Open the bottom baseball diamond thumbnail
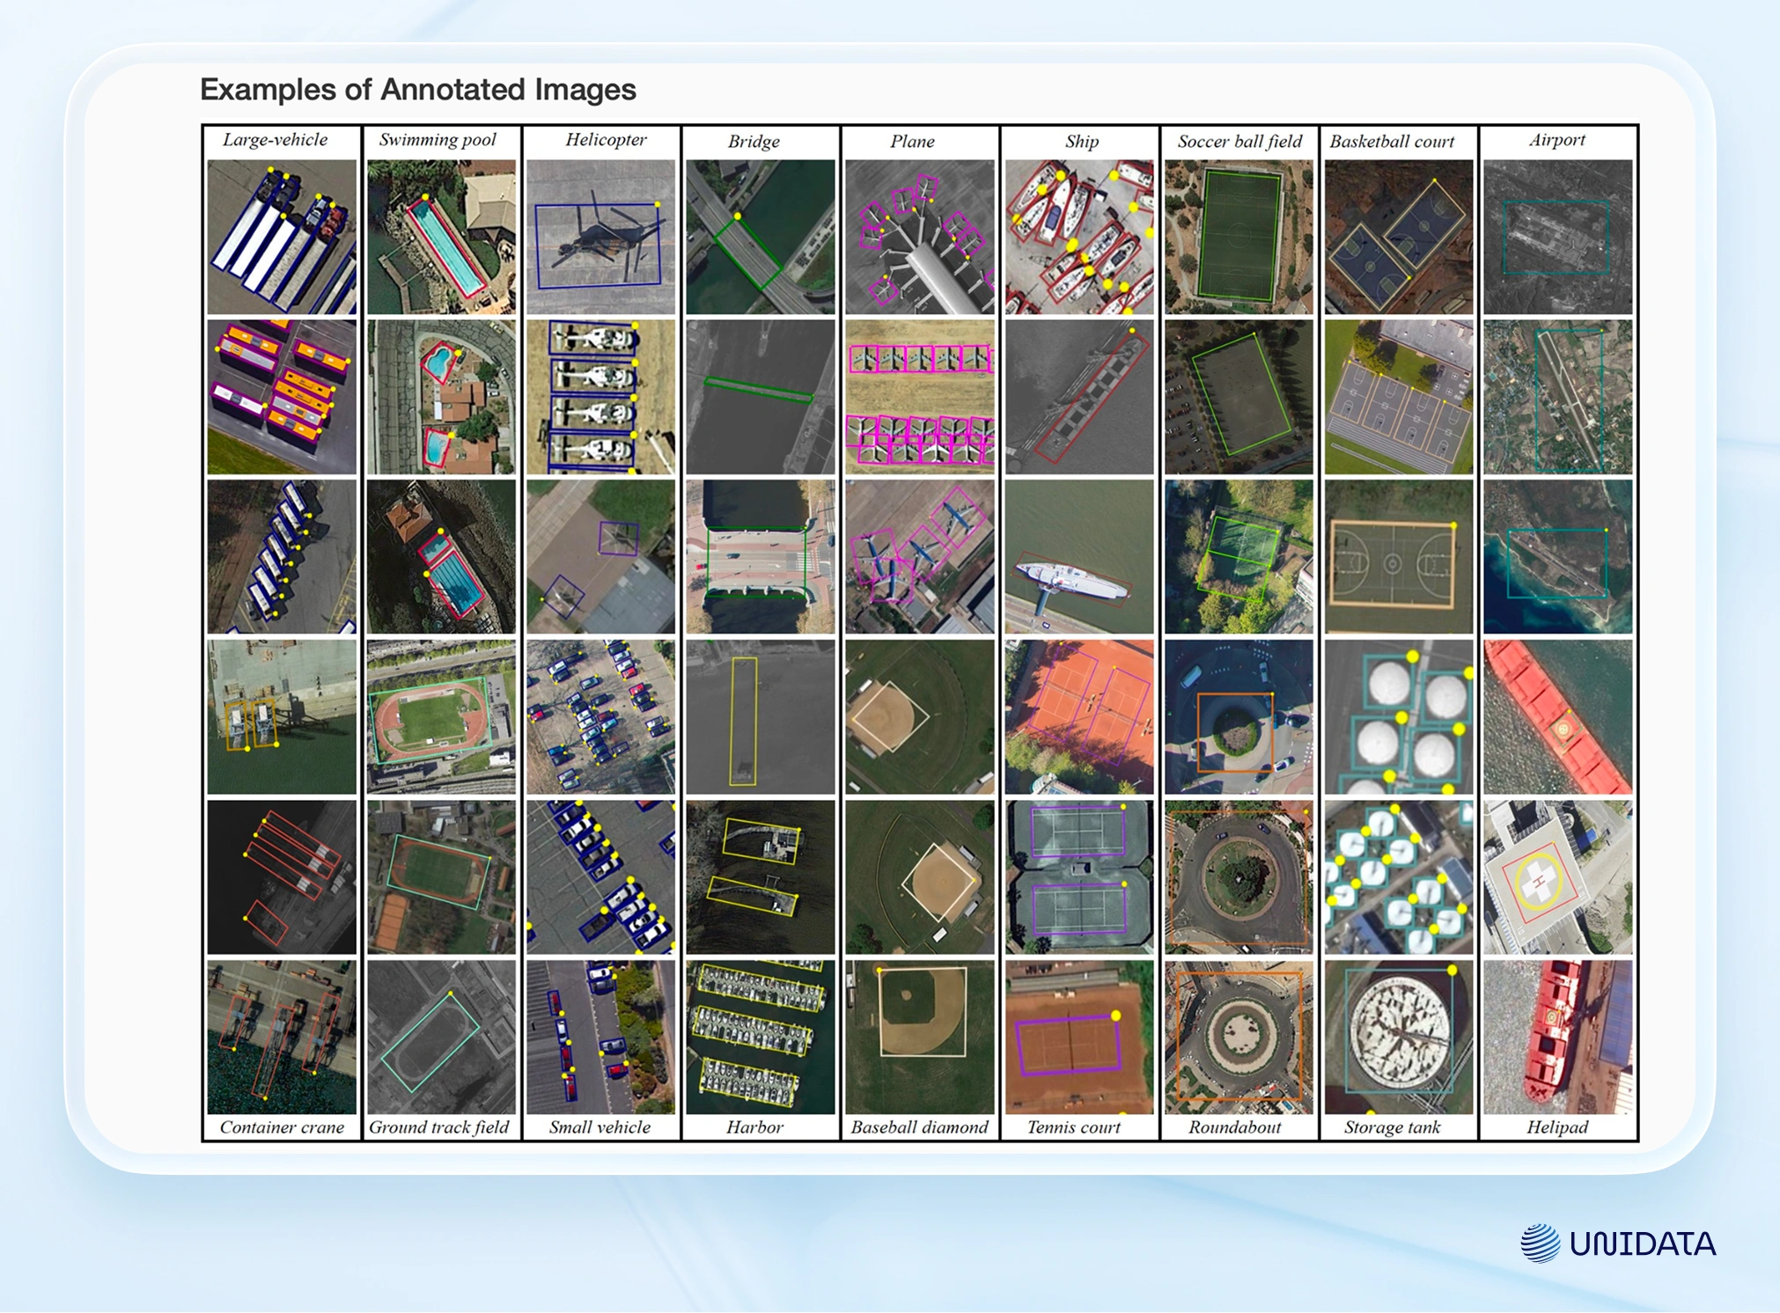The width and height of the screenshot is (1780, 1313). [x=919, y=1038]
